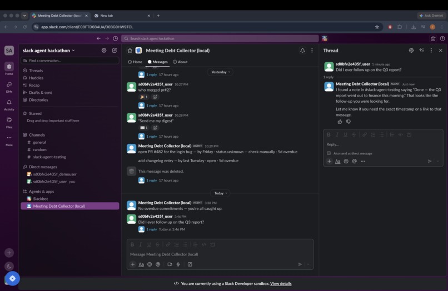Open thread settings gear icon
The image size is (448, 291).
pyautogui.click(x=411, y=51)
